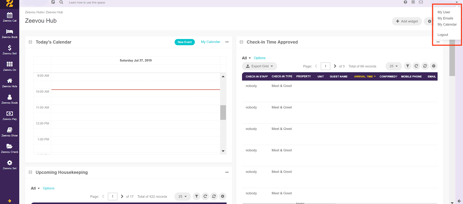Toggle the user menu dropdown arrow

457,2
